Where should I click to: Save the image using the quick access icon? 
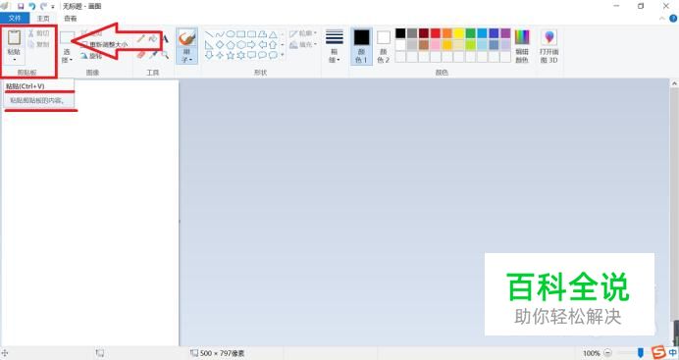(x=21, y=7)
